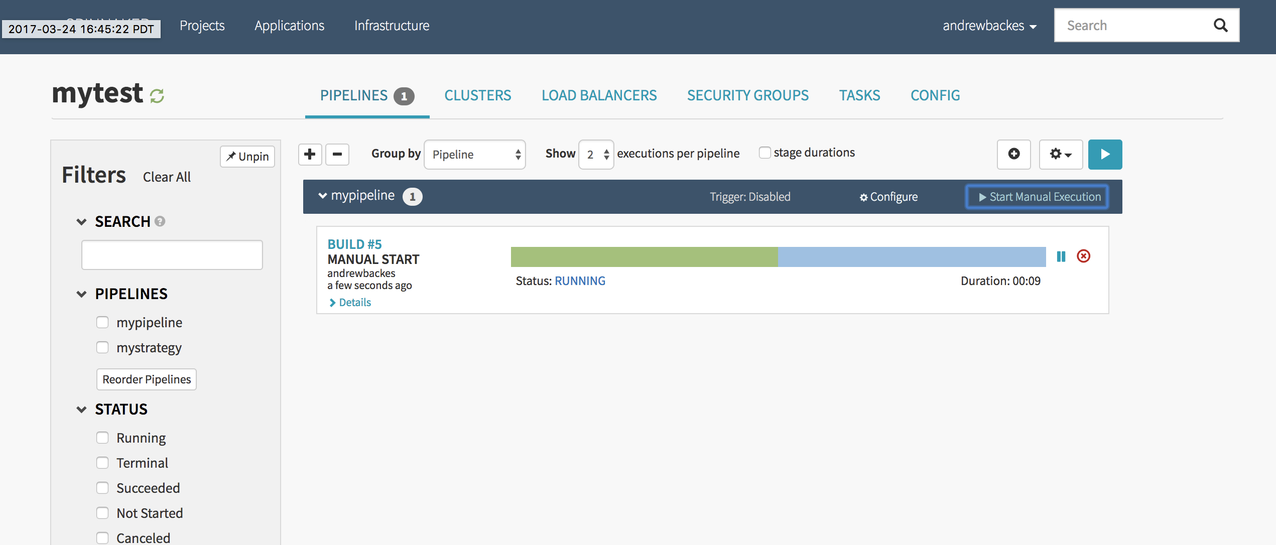1276x545 pixels.
Task: Click the green succeeded stage in progress bar
Action: pos(644,256)
